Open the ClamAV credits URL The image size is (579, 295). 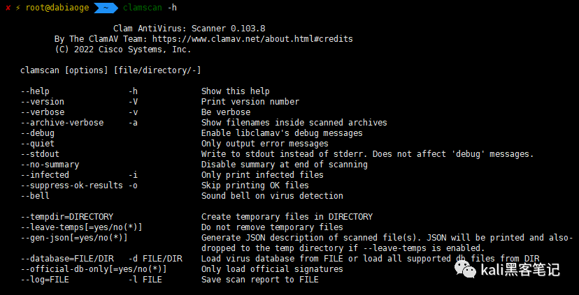[x=252, y=38]
